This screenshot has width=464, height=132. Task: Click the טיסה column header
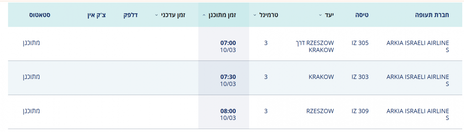(362, 15)
